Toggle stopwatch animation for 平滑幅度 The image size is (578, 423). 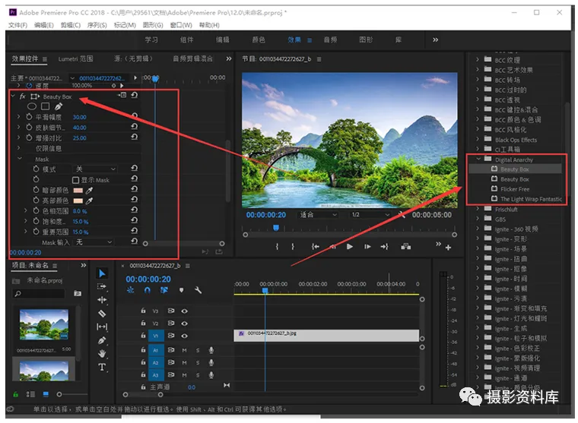click(x=29, y=117)
